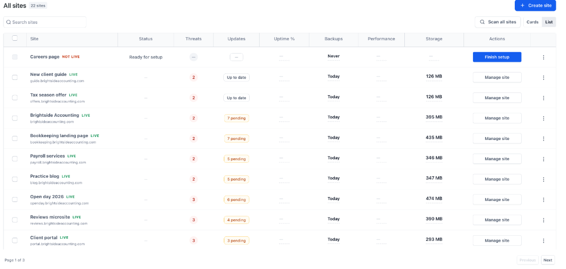The width and height of the screenshot is (566, 269).
Task: Select the Practice blog row checkbox
Action: [x=15, y=179]
